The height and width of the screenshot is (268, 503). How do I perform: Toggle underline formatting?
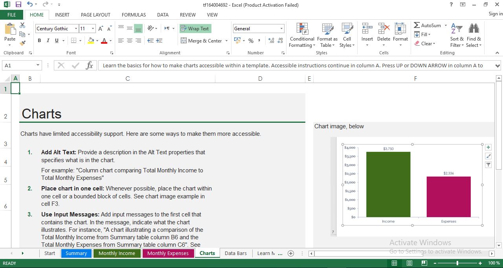(57, 41)
